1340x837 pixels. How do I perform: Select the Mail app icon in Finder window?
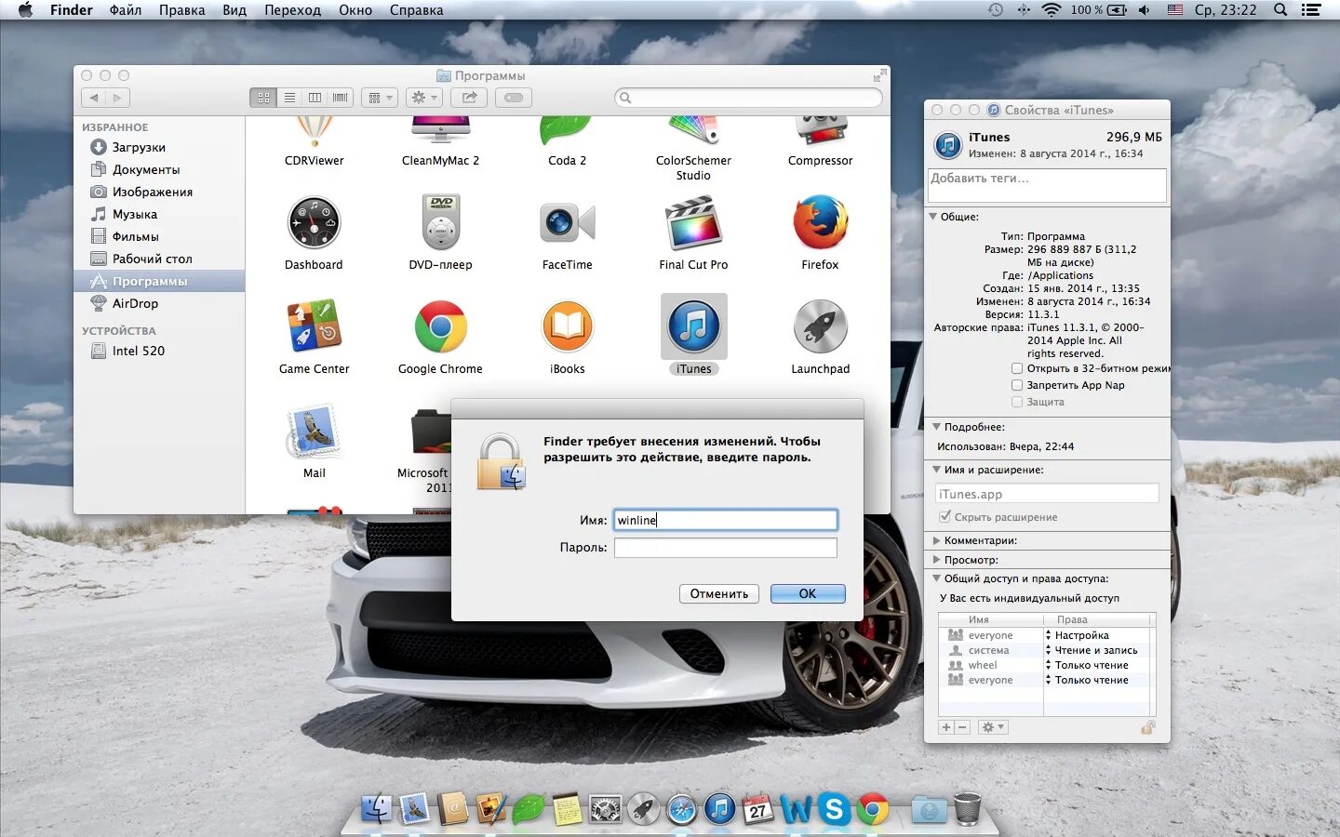point(314,432)
